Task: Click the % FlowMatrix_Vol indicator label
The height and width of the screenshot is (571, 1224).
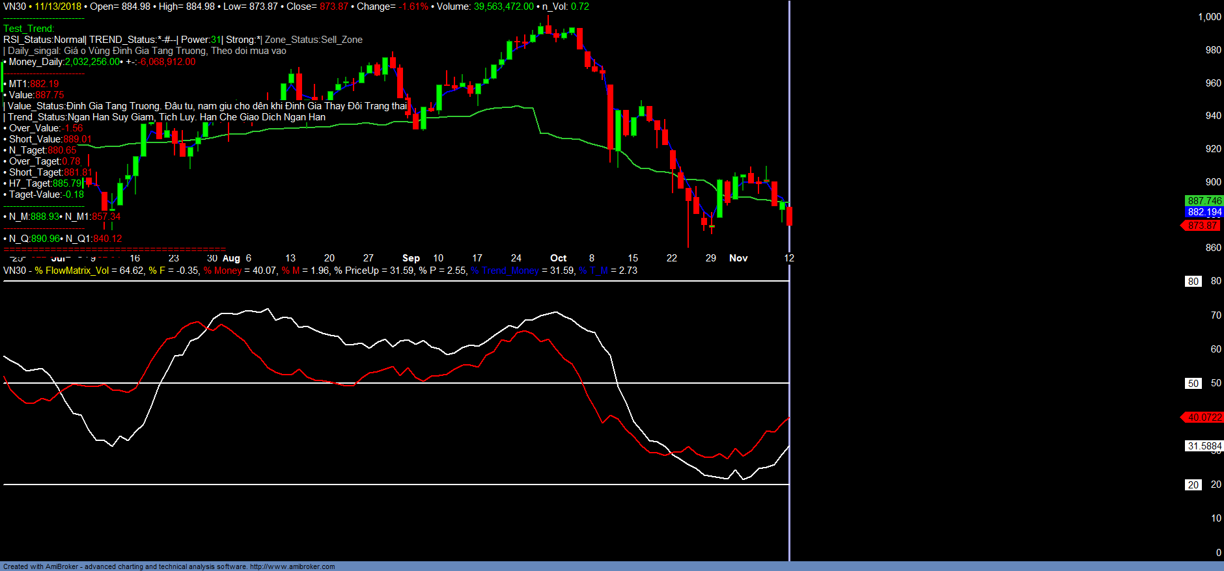Action: [x=72, y=271]
